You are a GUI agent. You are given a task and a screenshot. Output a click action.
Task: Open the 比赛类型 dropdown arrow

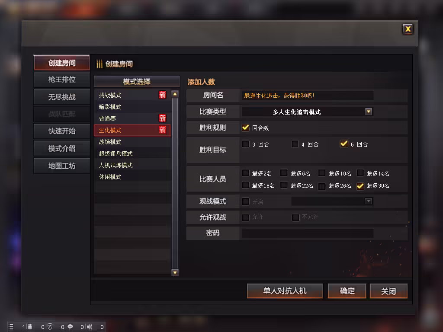(369, 112)
